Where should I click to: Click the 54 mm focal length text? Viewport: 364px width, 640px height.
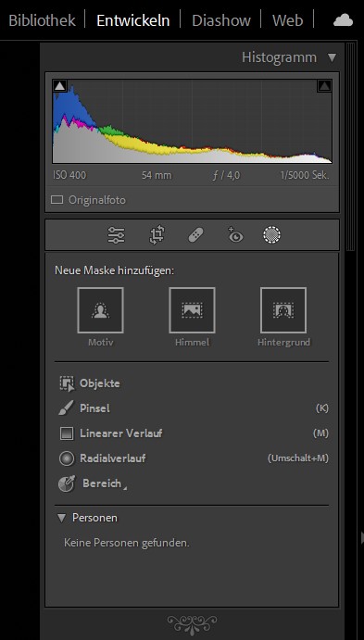pyautogui.click(x=157, y=175)
